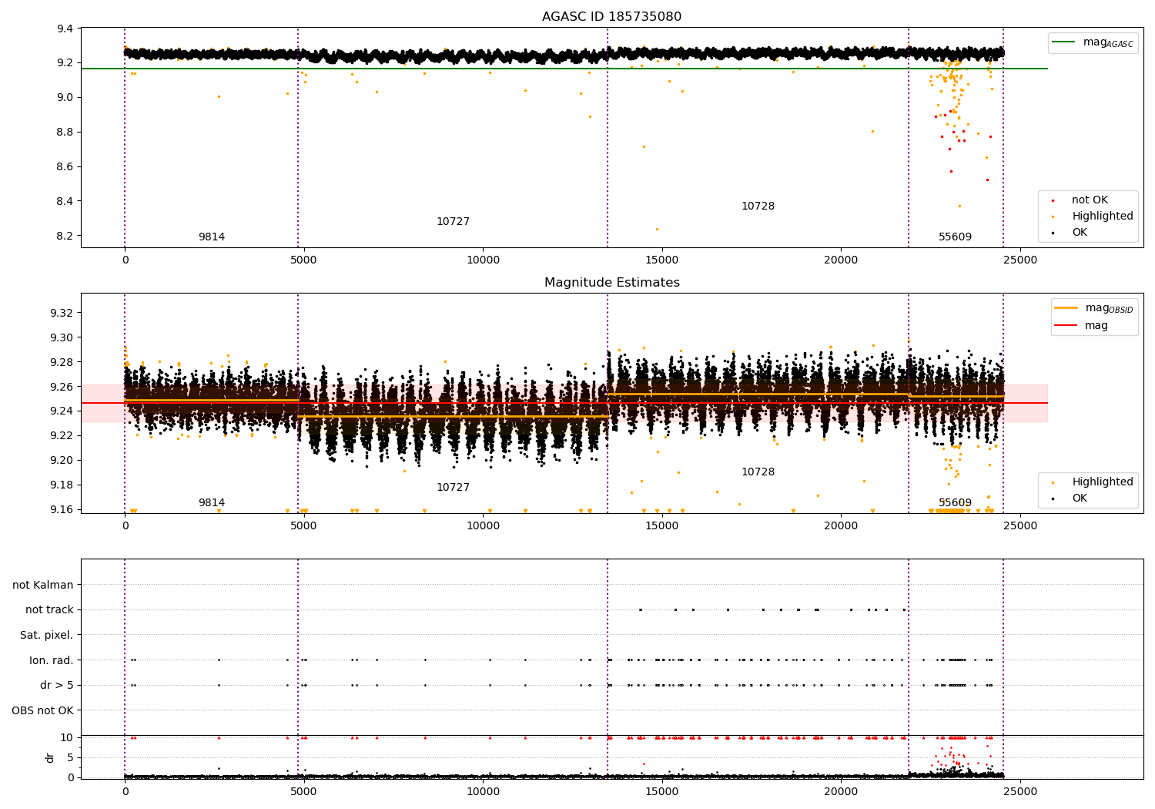Click y-axis tick 9.28 on middle plot

point(62,362)
